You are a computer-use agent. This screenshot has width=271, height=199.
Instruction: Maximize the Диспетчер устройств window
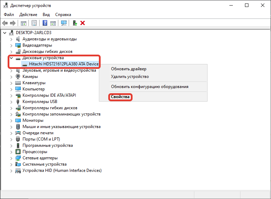pyautogui.click(x=247, y=5)
